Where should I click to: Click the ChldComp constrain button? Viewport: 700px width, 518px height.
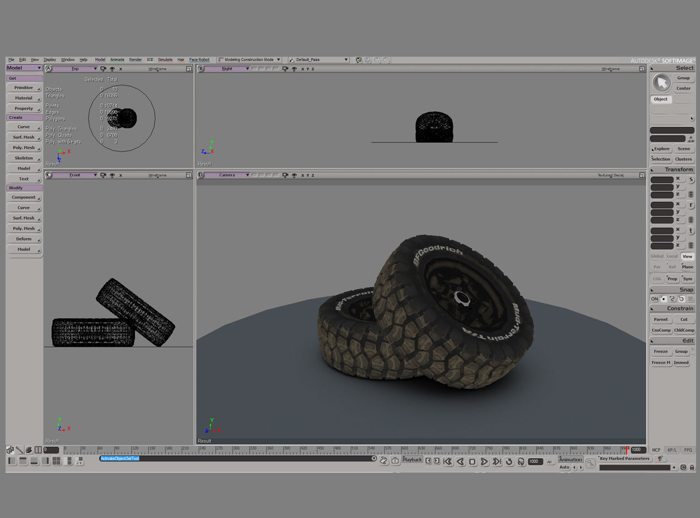tap(684, 330)
